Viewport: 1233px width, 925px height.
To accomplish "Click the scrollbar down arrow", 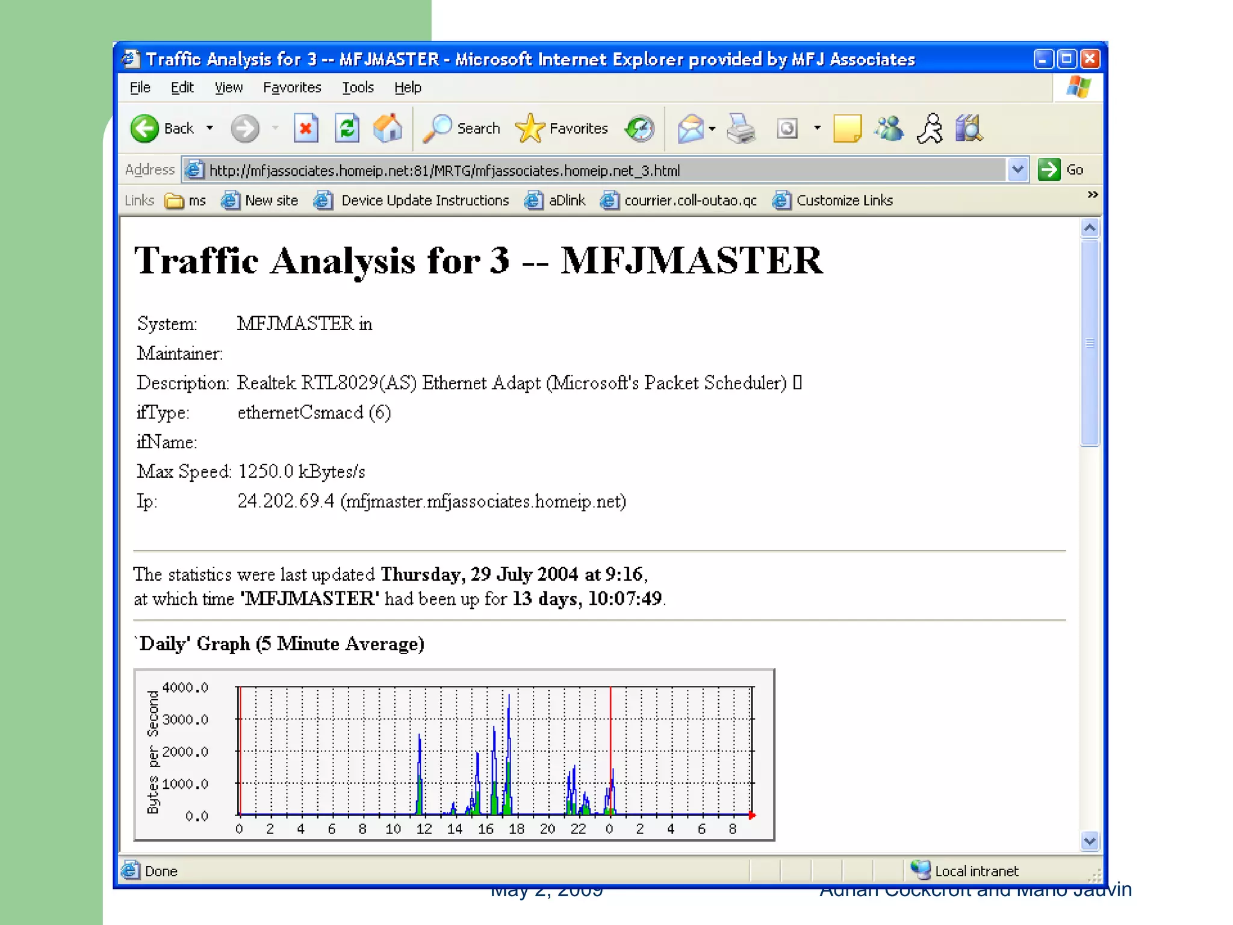I will tap(1090, 841).
